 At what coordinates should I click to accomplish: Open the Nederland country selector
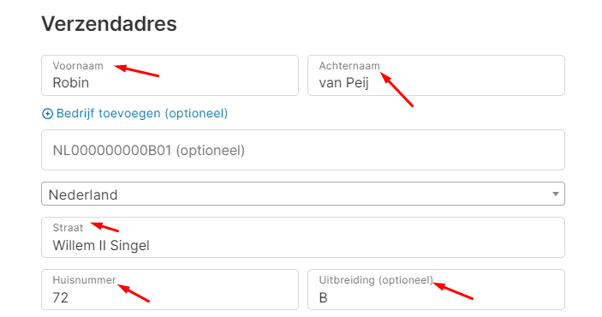click(303, 194)
